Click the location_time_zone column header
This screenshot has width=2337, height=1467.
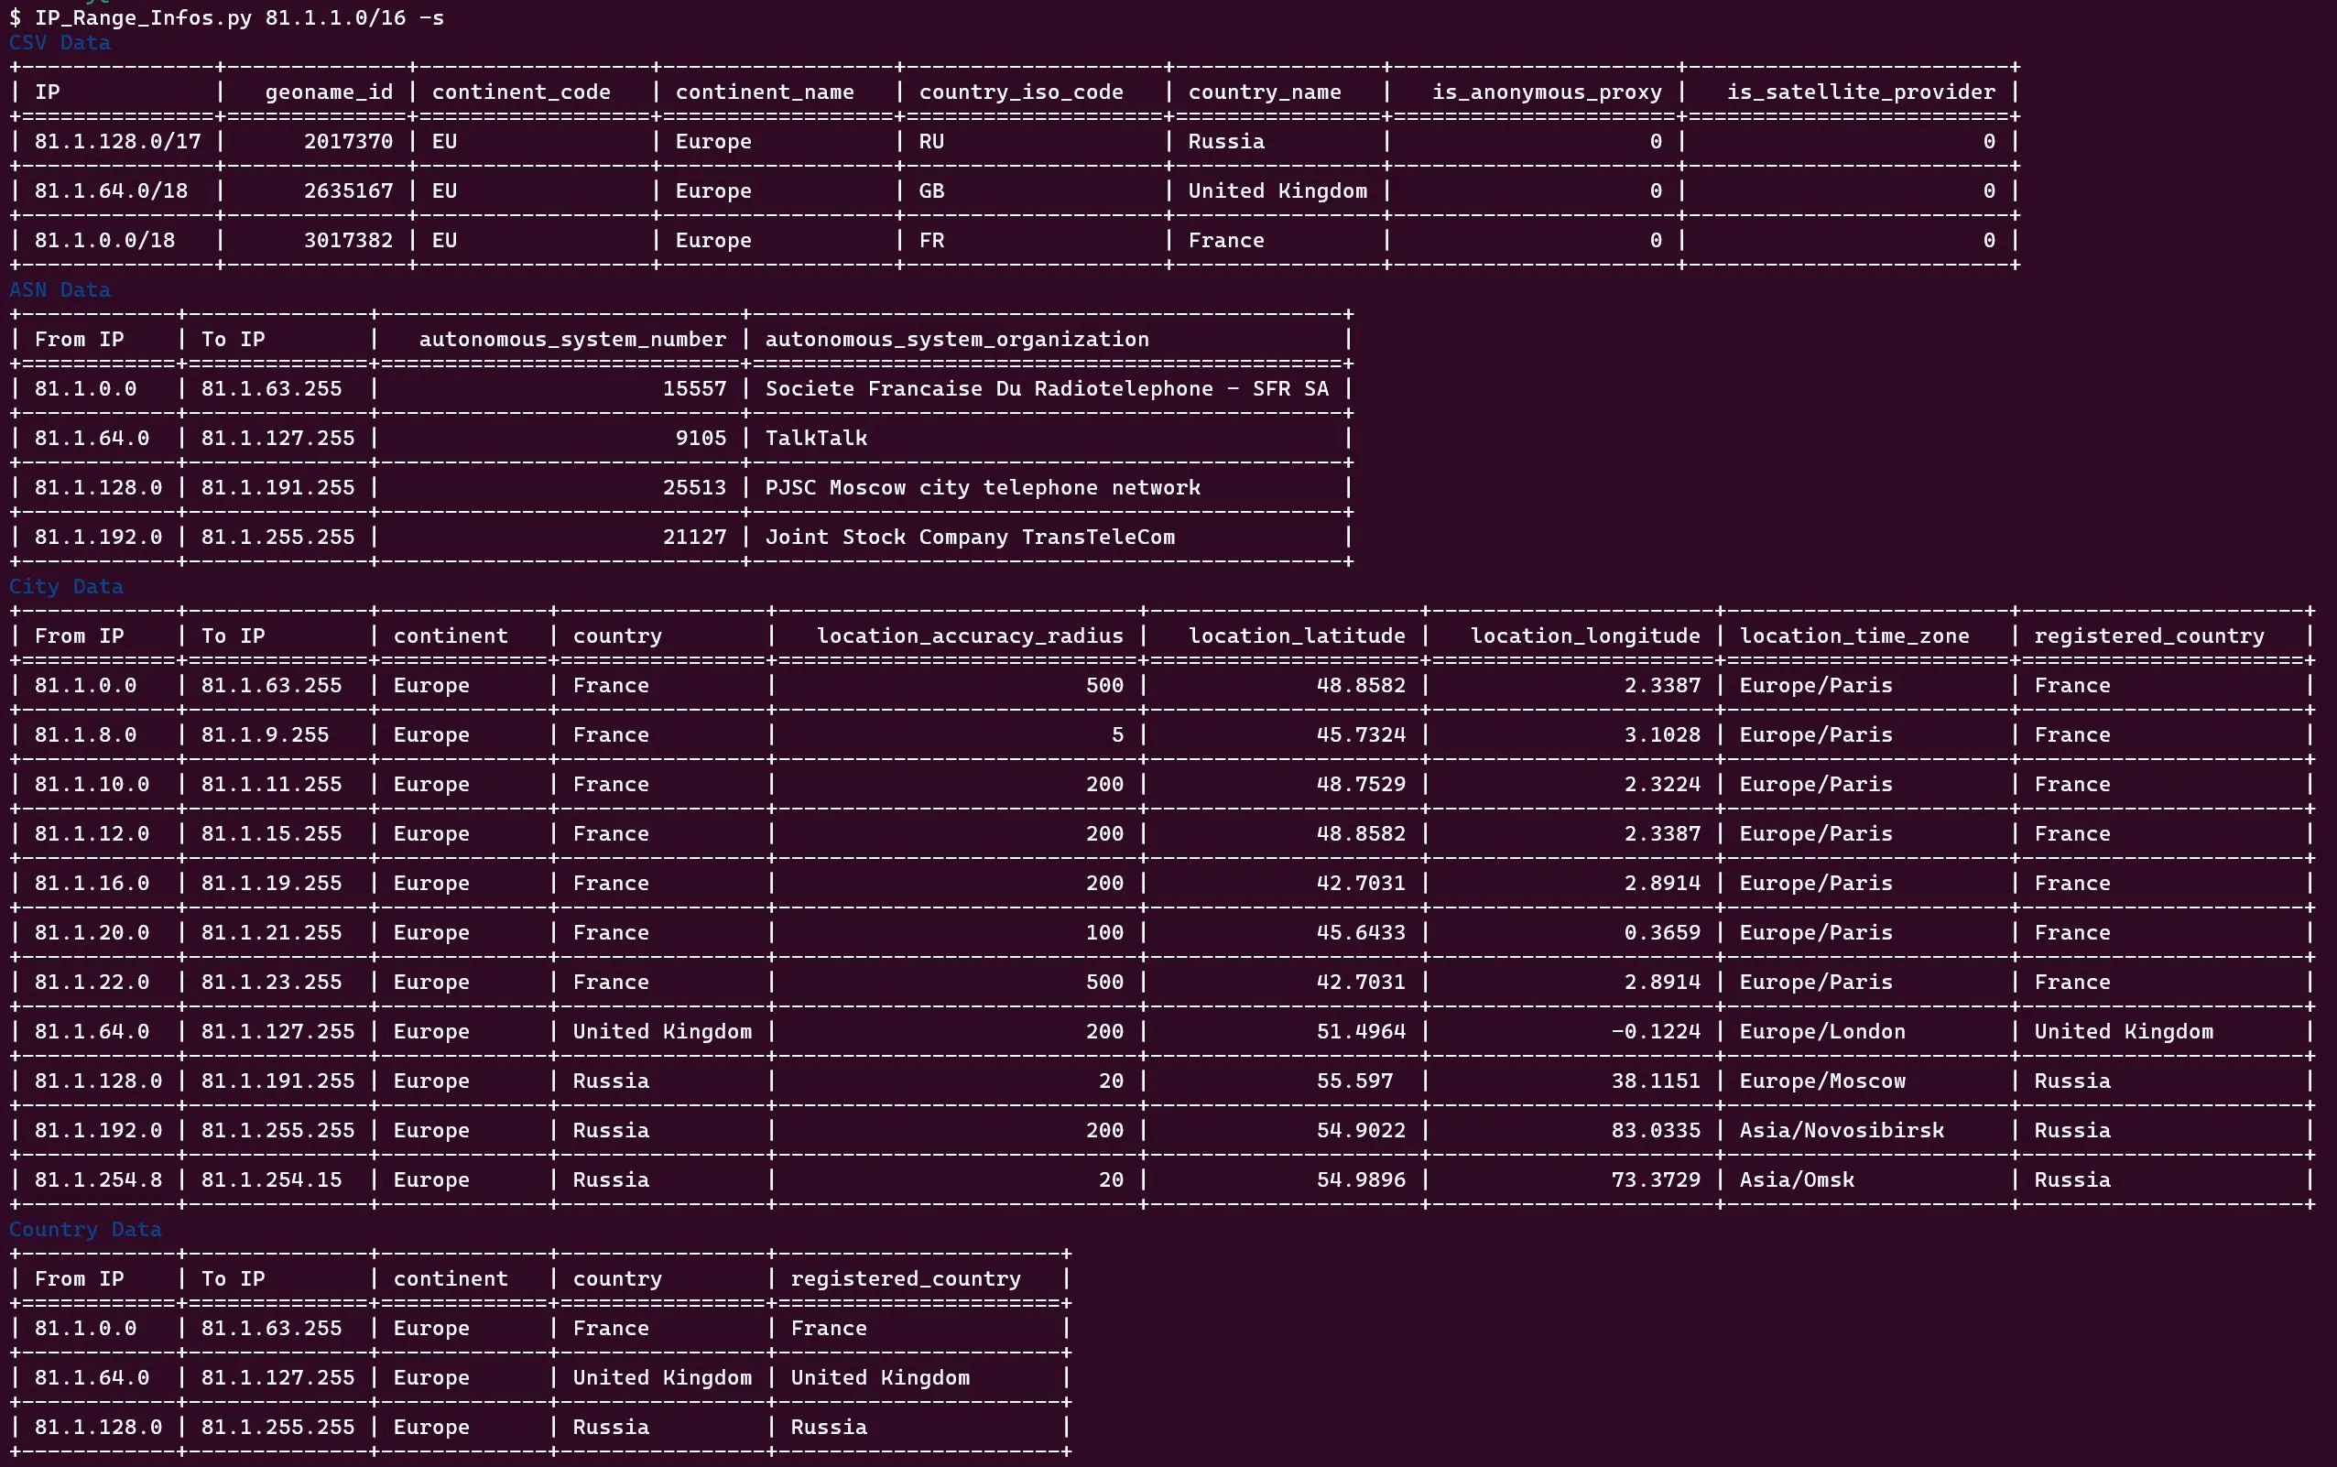click(x=1853, y=636)
